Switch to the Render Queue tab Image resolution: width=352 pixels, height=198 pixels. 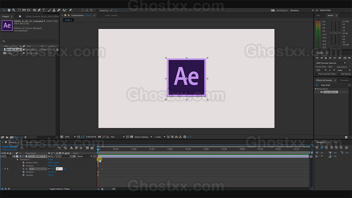33,142
